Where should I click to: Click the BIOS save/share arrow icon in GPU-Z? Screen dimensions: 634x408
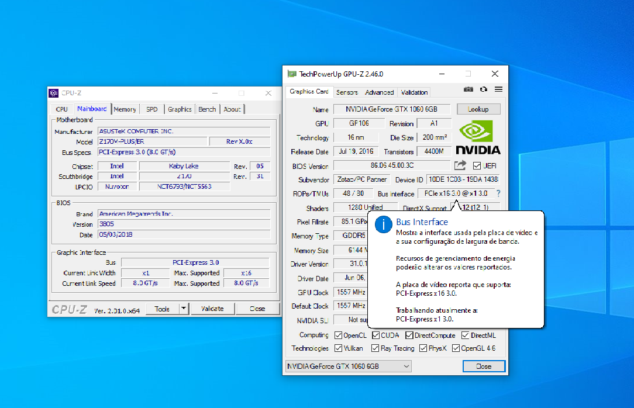(460, 165)
